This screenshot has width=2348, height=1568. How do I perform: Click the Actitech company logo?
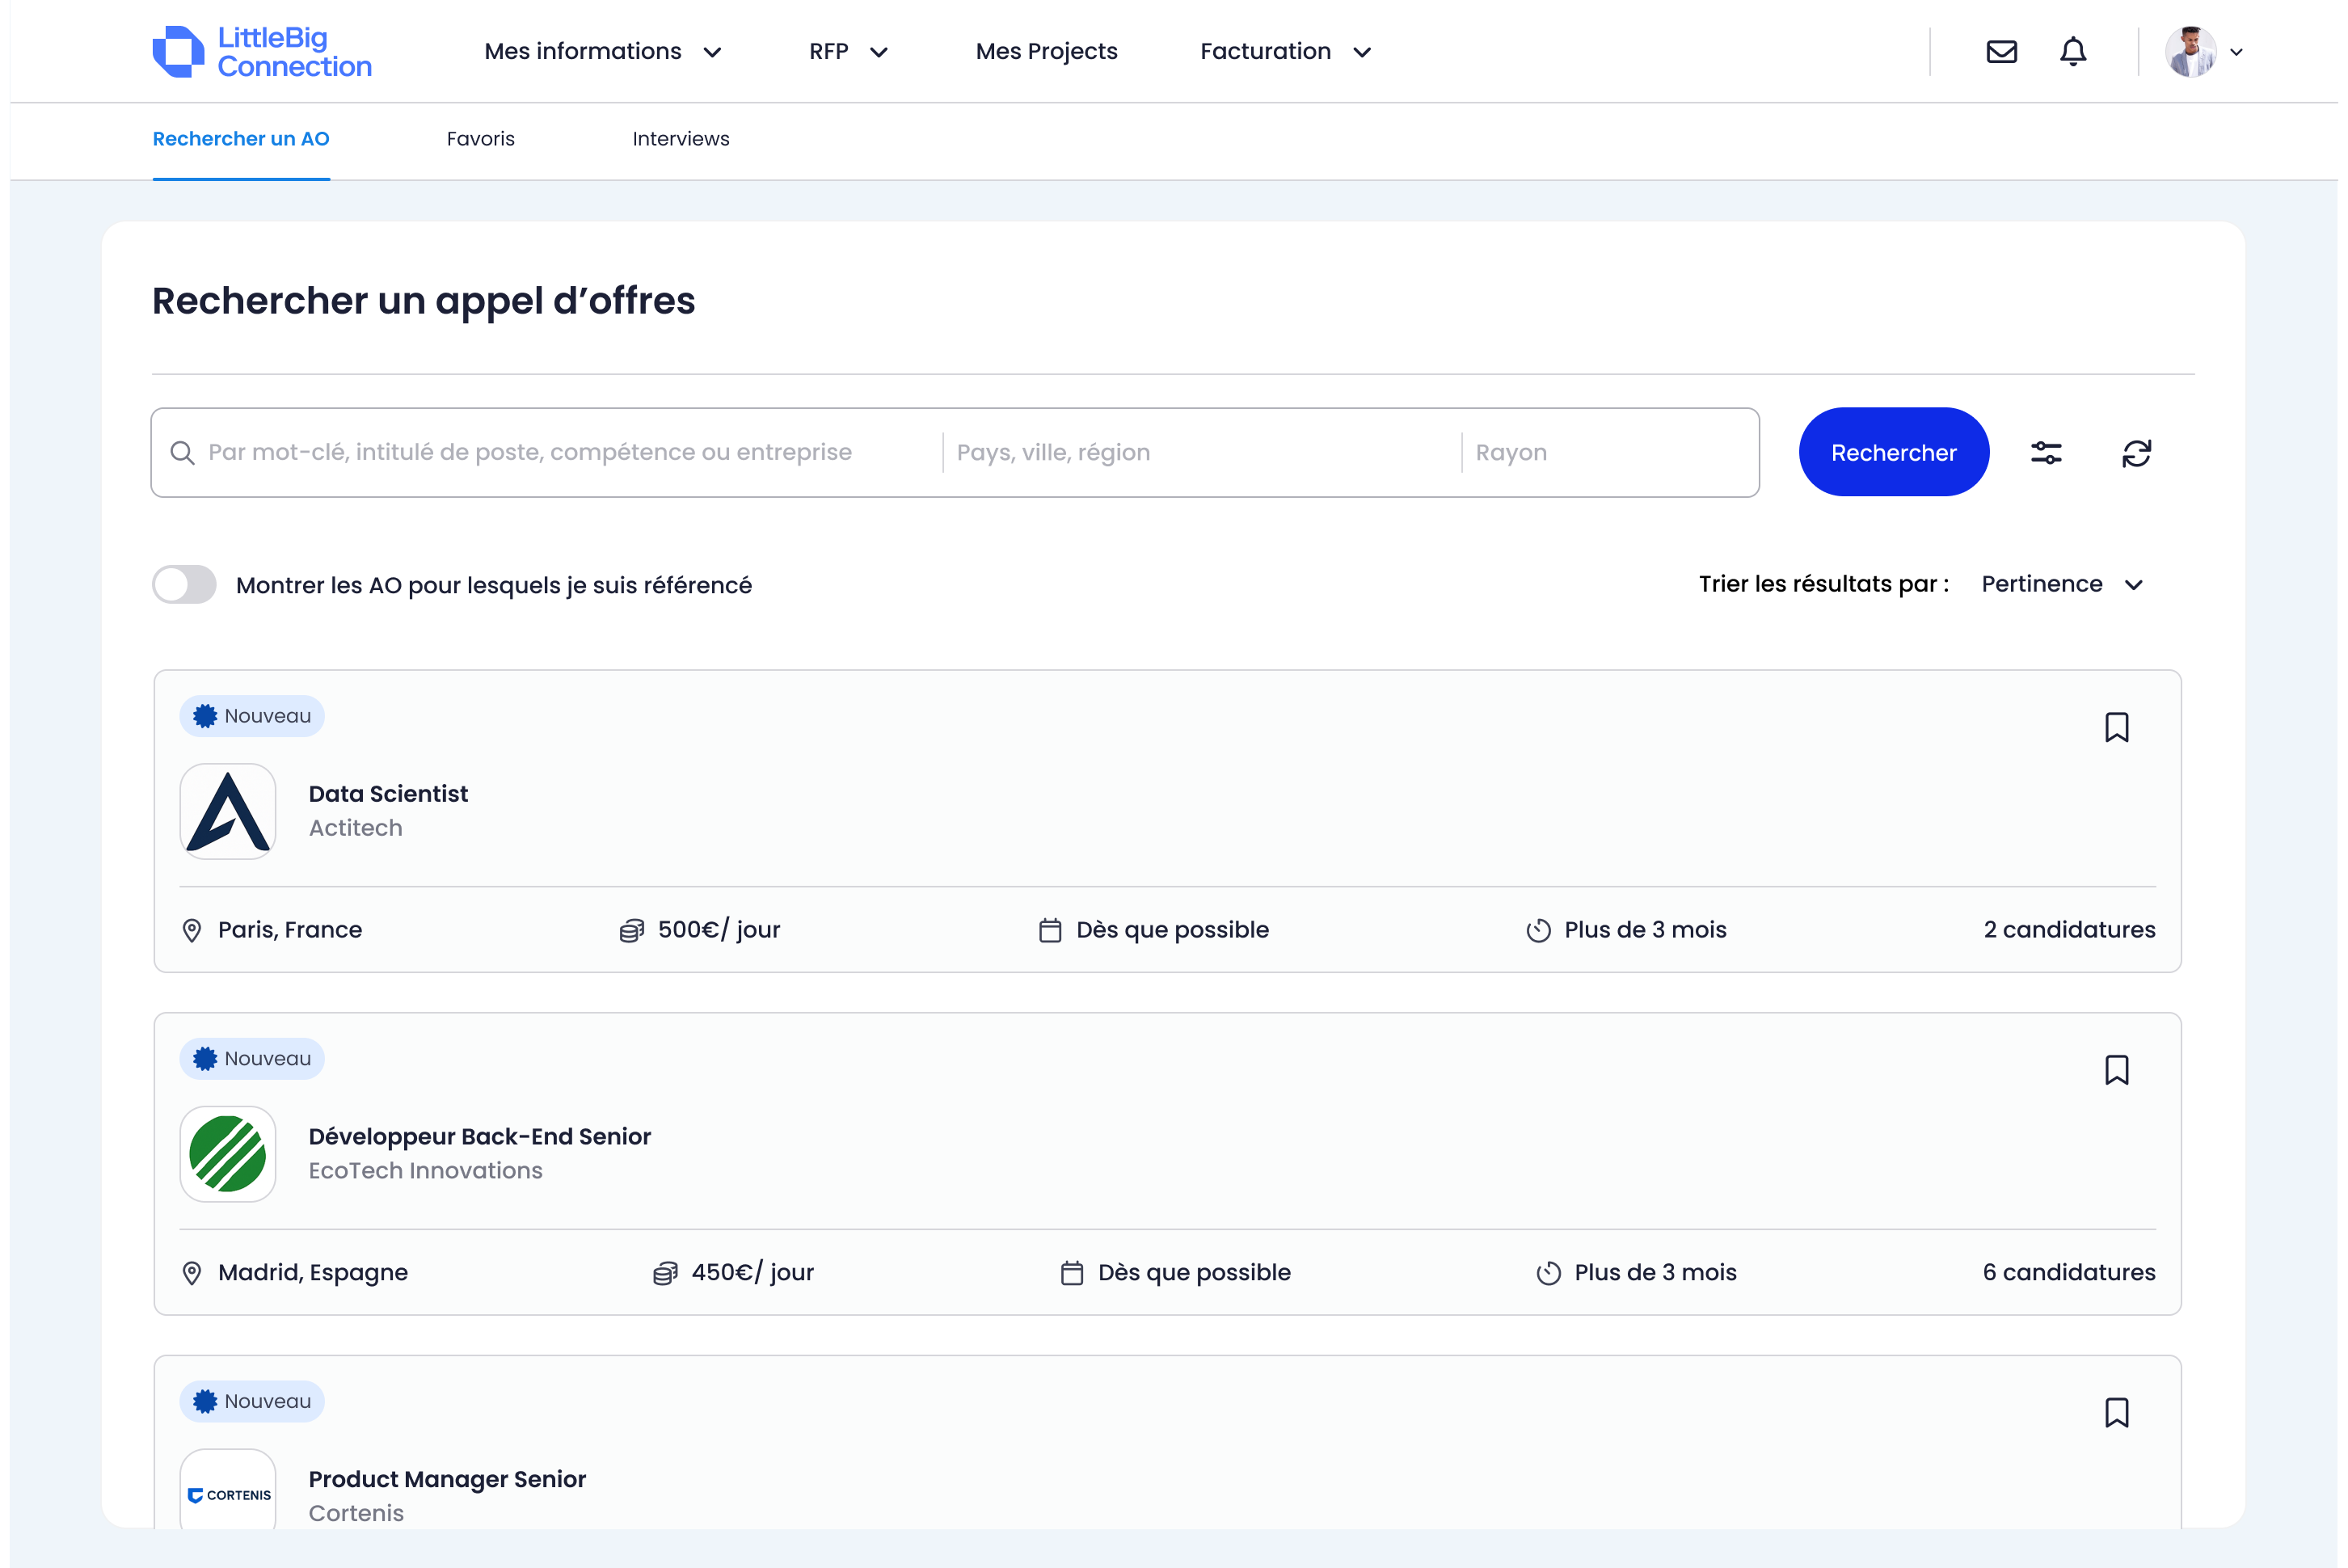pyautogui.click(x=228, y=811)
